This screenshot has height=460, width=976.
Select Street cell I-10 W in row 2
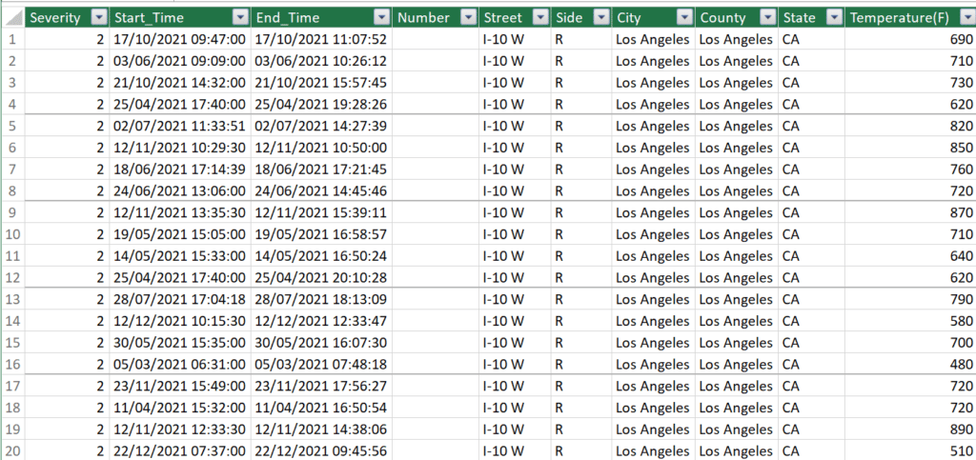point(515,62)
